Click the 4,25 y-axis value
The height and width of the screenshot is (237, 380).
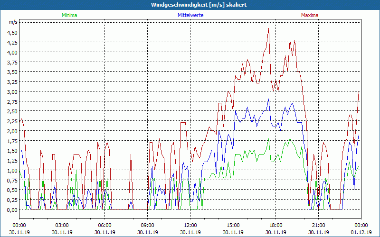click(13, 42)
